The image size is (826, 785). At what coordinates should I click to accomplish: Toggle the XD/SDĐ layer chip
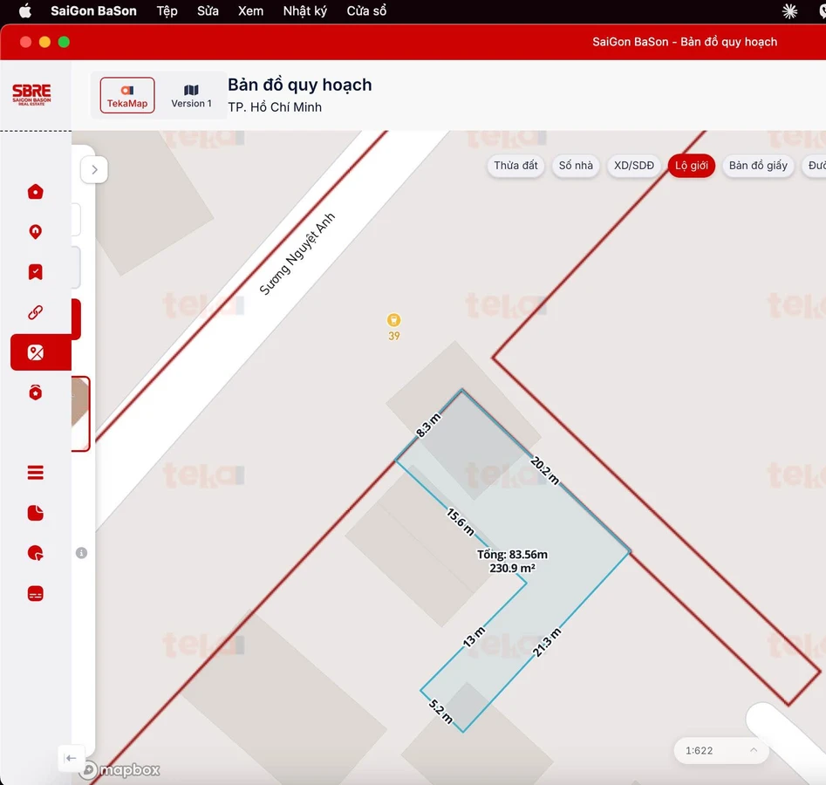pyautogui.click(x=634, y=166)
